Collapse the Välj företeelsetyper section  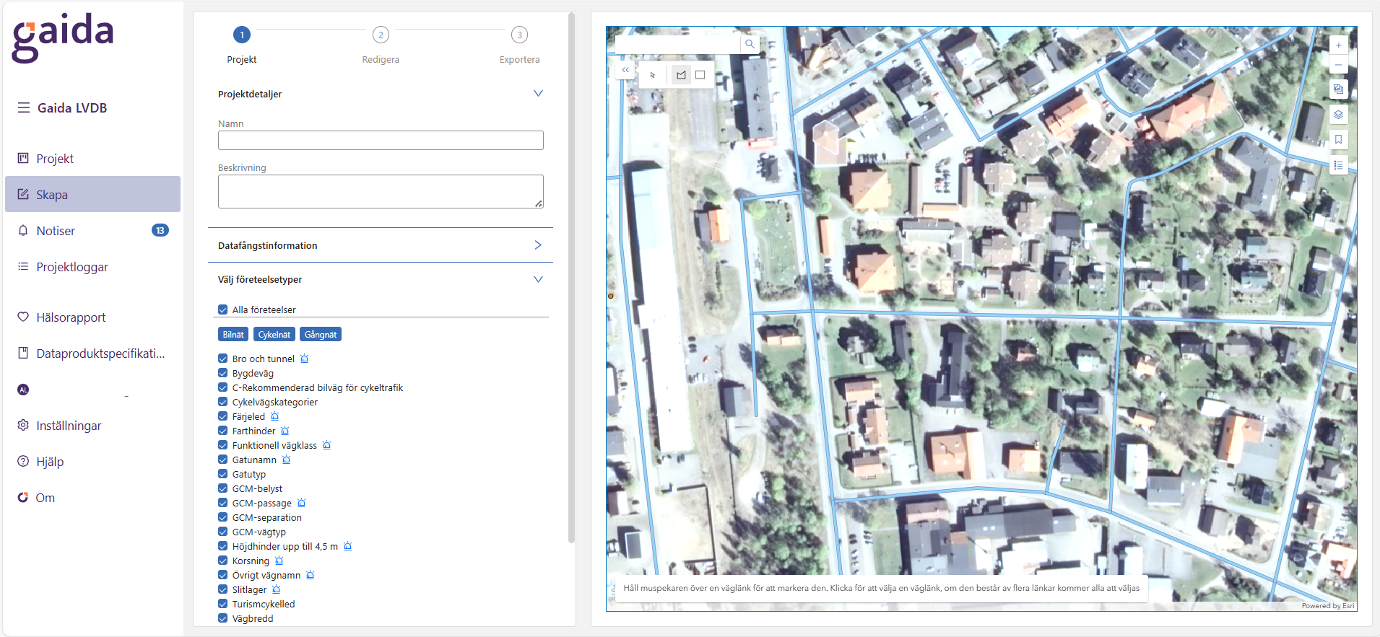pos(538,279)
